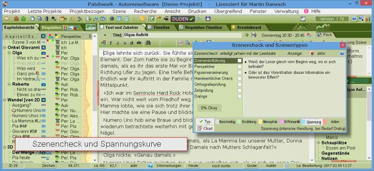Click the orange stacked pages toolbar icon
Image resolution: width=374 pixels, height=171 pixels.
point(142,19)
